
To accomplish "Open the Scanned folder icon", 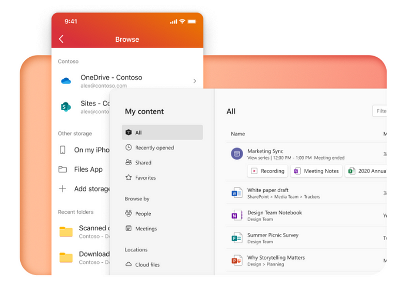I will point(66,231).
